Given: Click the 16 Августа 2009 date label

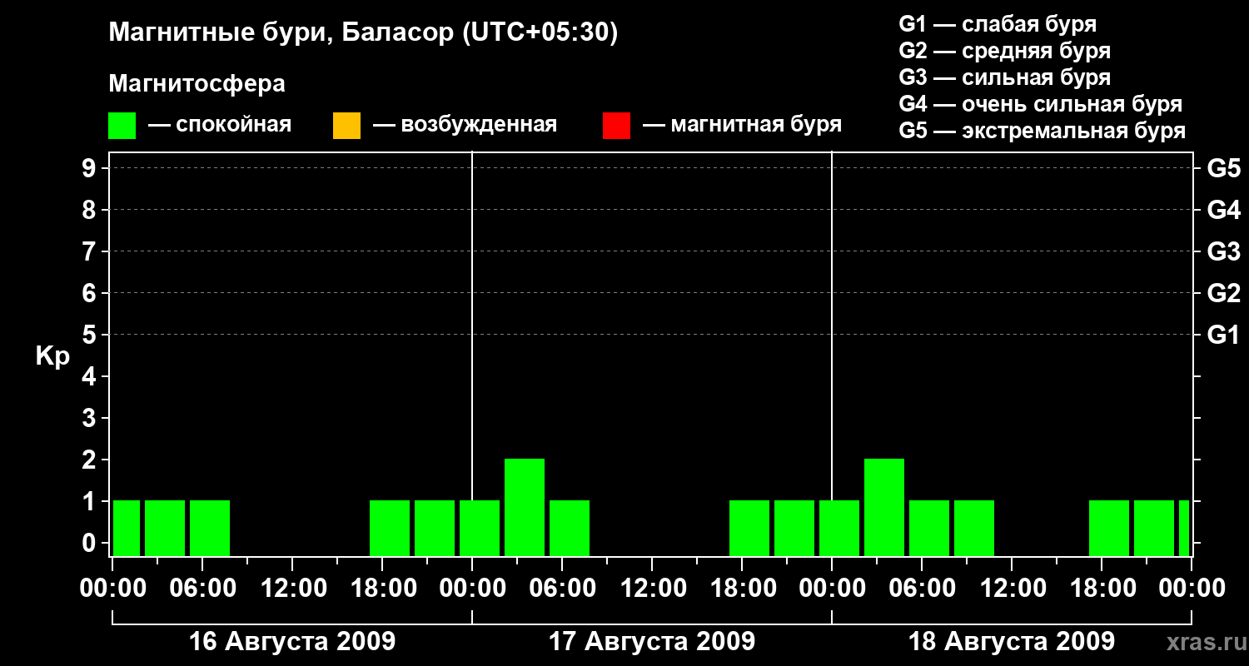Looking at the screenshot, I should (292, 641).
